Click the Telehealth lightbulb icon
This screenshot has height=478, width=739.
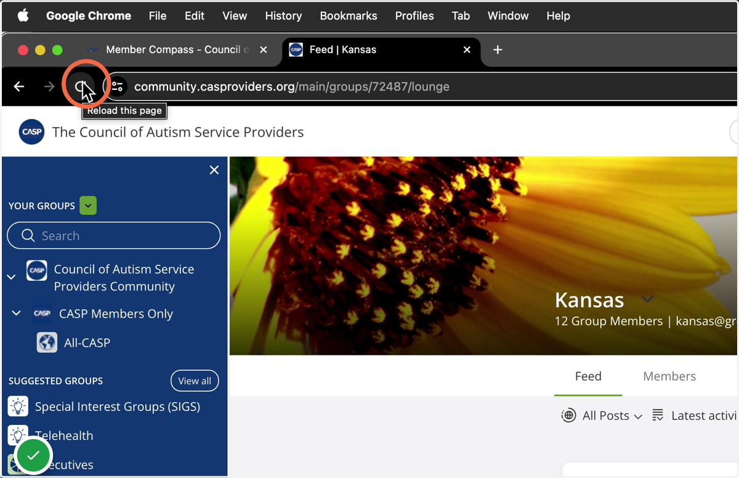[18, 435]
